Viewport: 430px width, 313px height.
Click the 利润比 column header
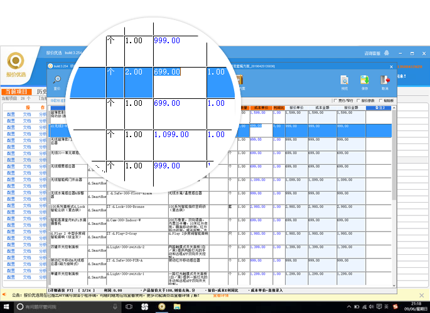click(279, 108)
